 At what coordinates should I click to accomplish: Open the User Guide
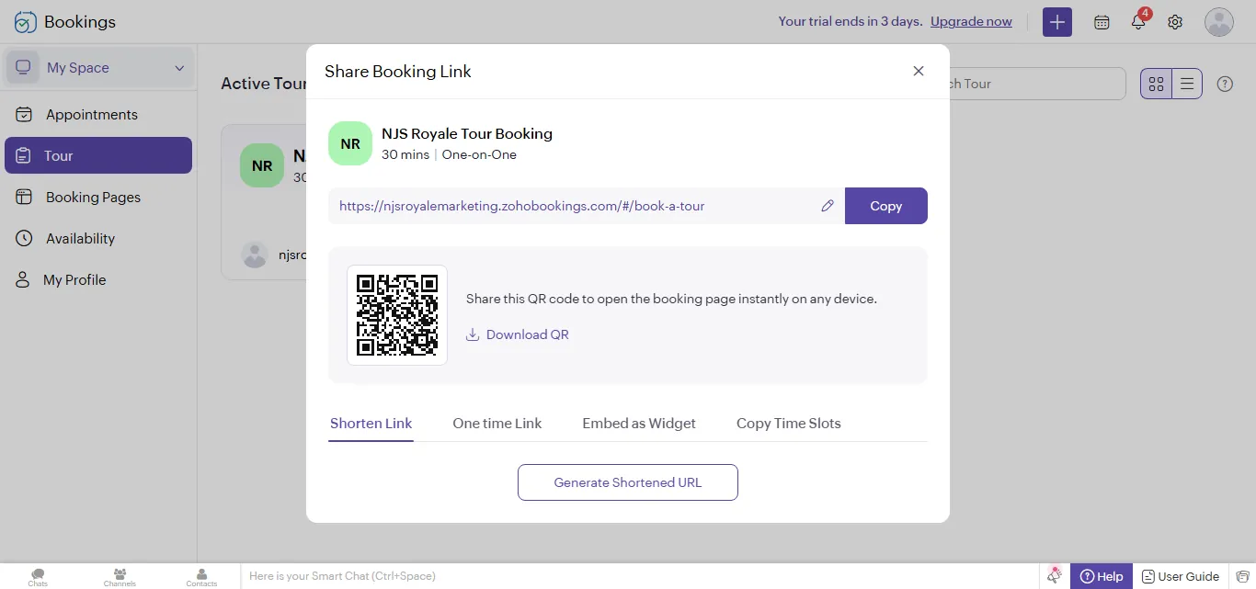pyautogui.click(x=1181, y=576)
